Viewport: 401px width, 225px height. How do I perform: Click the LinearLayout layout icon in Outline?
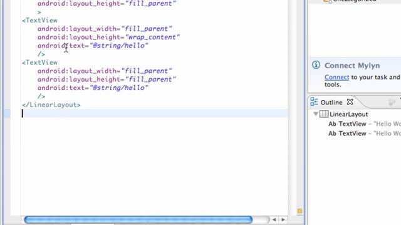tap(324, 114)
